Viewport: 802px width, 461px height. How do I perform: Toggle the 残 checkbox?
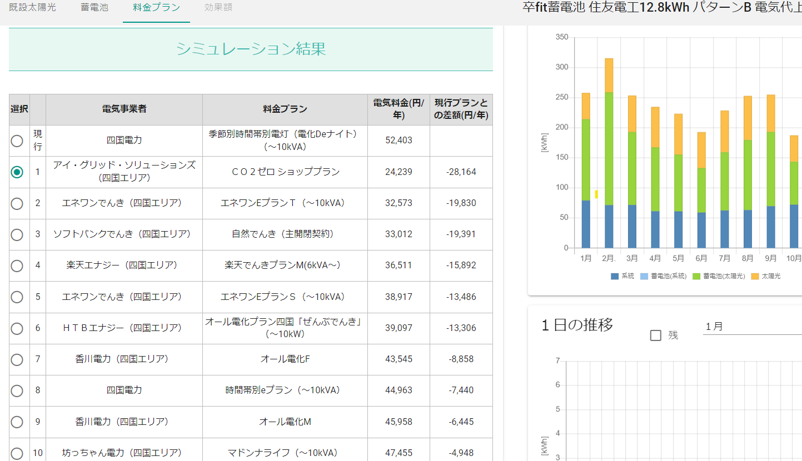click(x=656, y=335)
